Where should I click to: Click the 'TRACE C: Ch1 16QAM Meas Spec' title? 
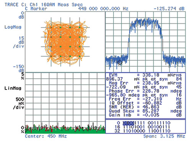point(44,5)
